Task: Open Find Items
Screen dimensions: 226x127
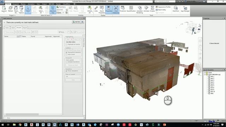Action: point(61,7)
